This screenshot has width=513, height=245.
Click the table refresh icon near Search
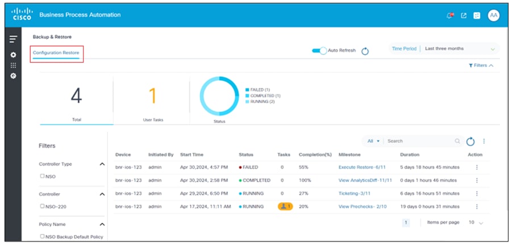coord(470,141)
